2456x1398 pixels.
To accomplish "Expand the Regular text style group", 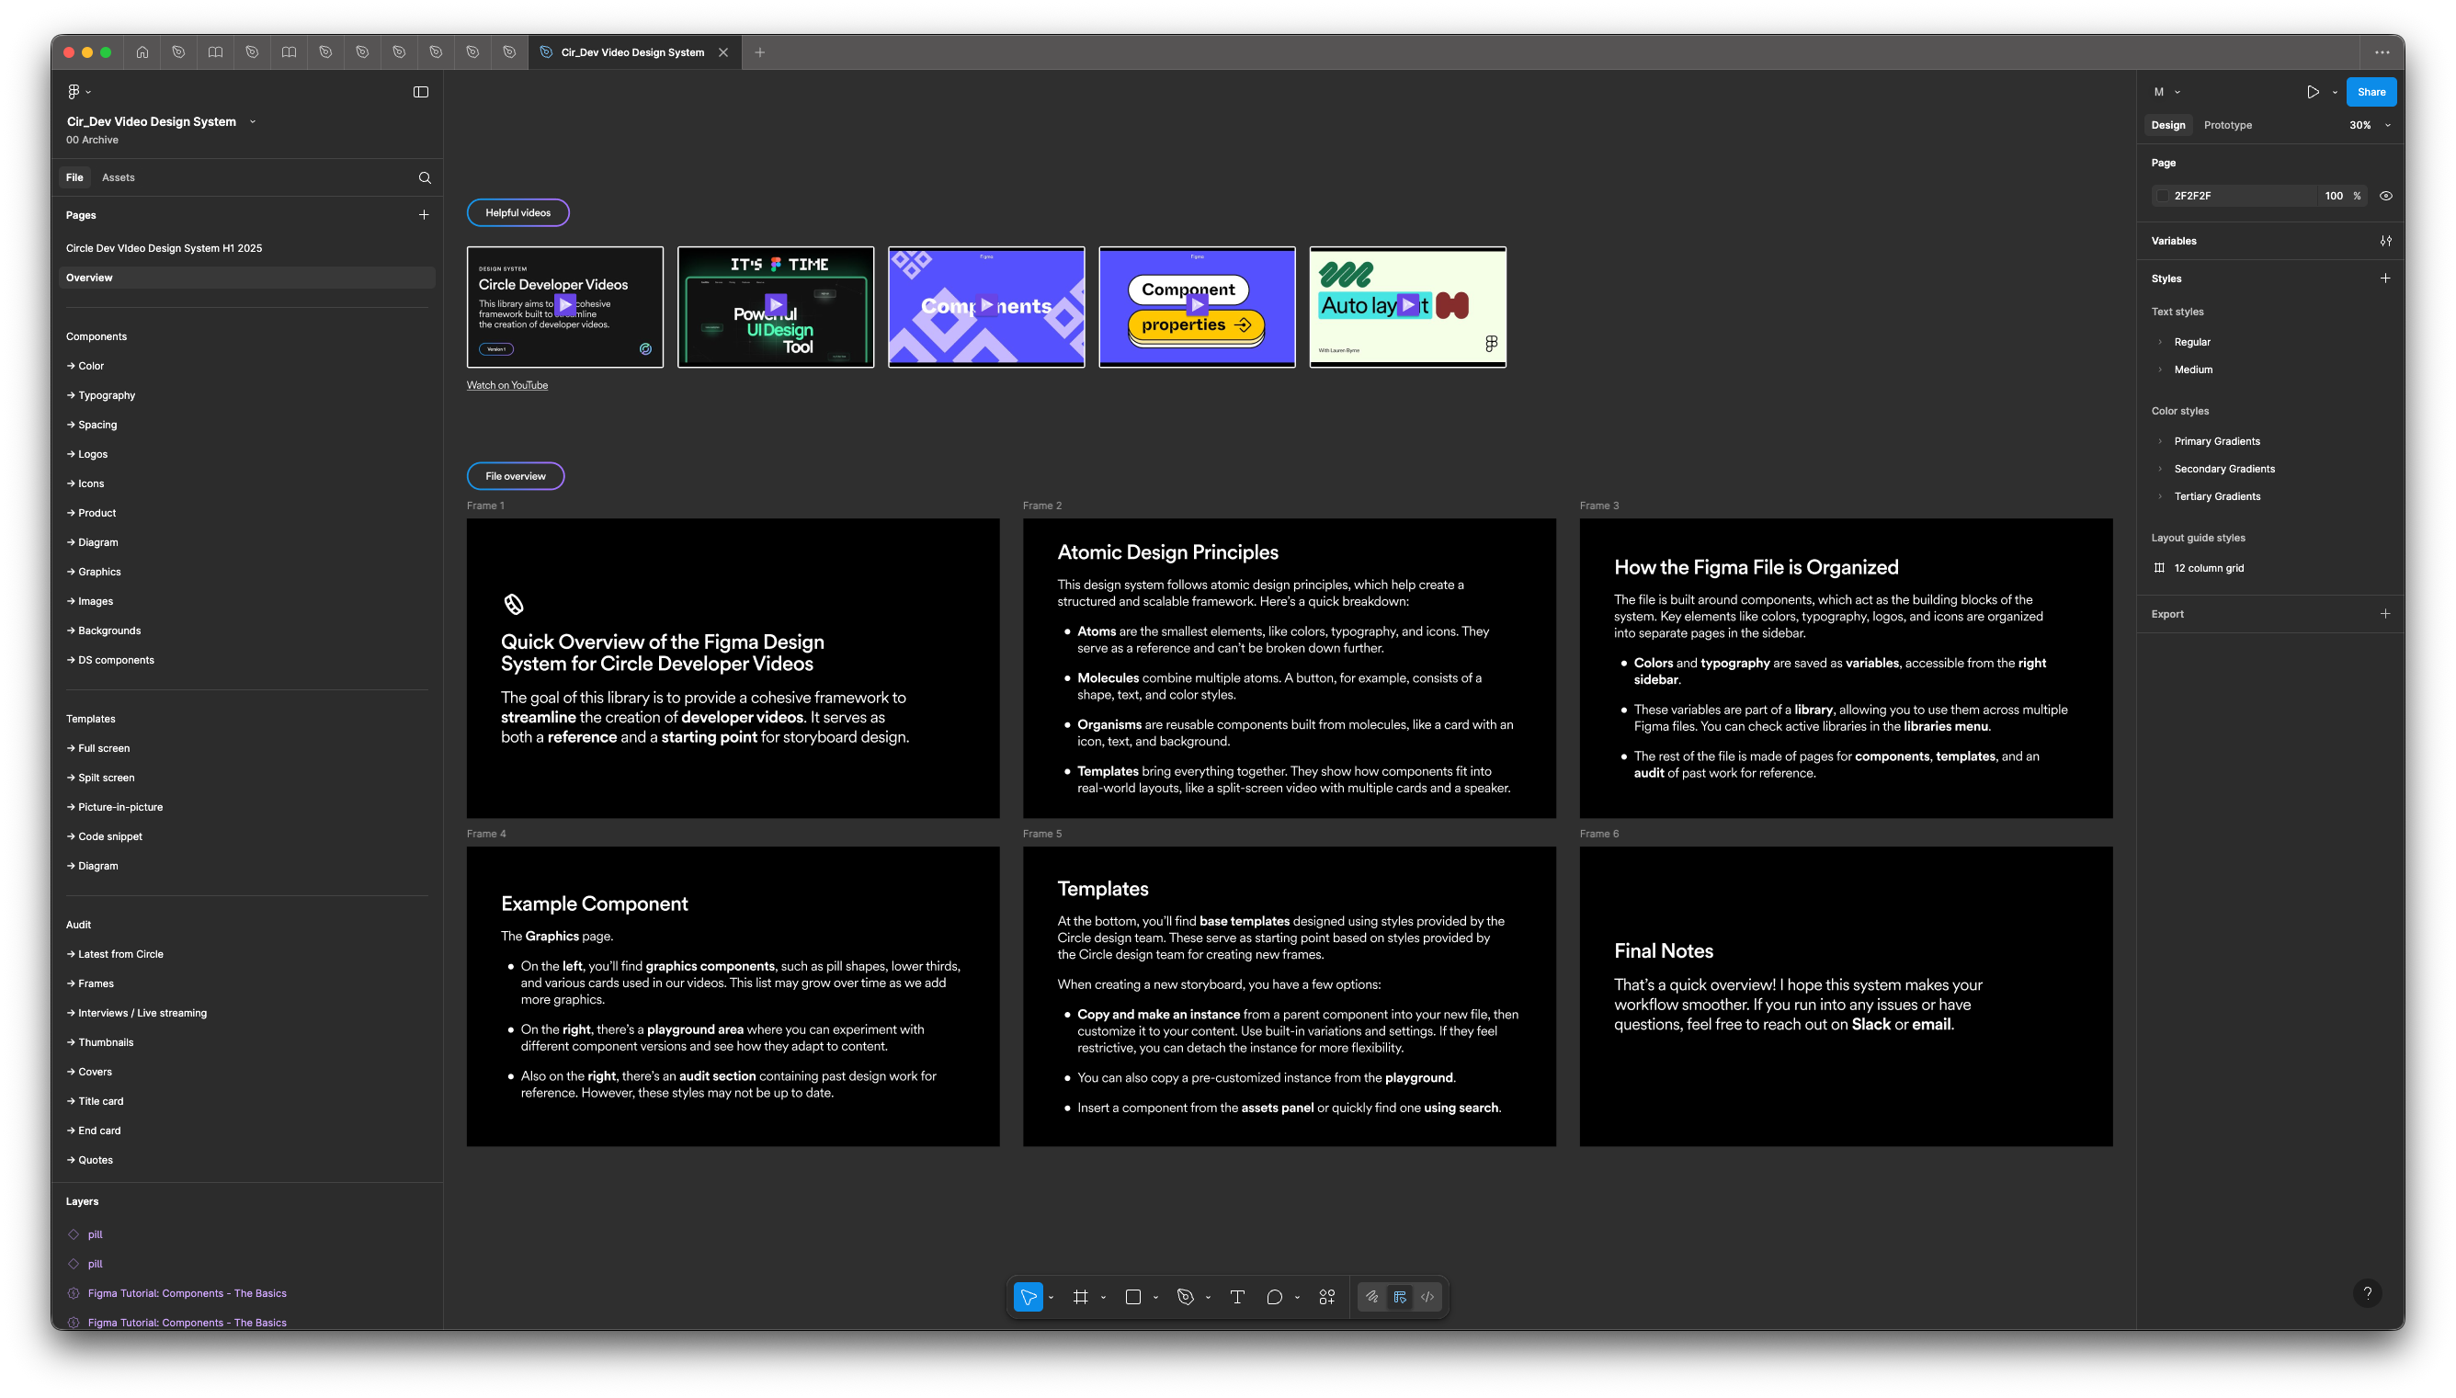I will (2160, 342).
